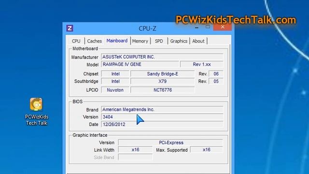Open the PCWizKids Tech Talk desktop shortcut
Screen dimensions: 309x174
[x=37, y=112]
